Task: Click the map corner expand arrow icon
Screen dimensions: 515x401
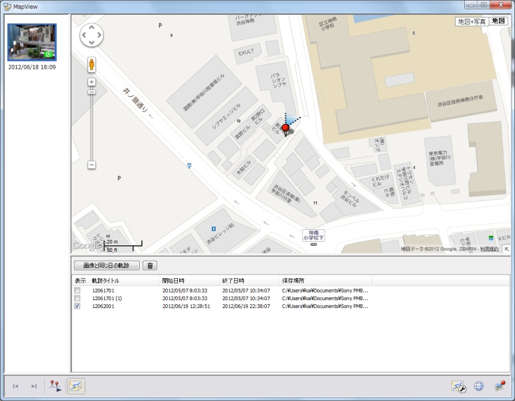Action: [507, 249]
